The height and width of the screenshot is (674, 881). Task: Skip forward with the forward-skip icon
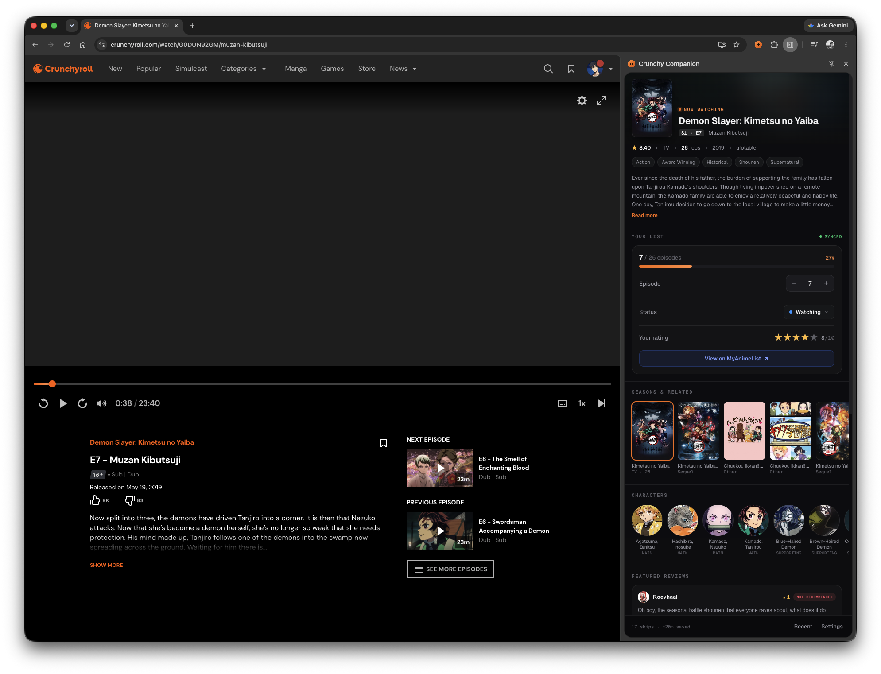click(x=82, y=403)
